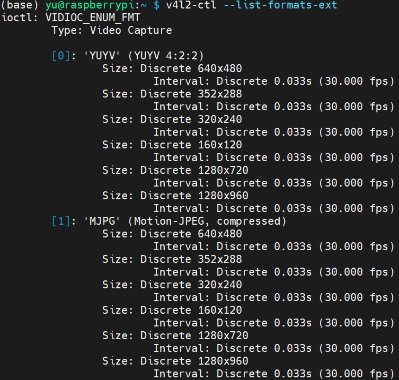
Task: Click the '(YUYV 4:2:2)' description
Action: pyautogui.click(x=166, y=56)
